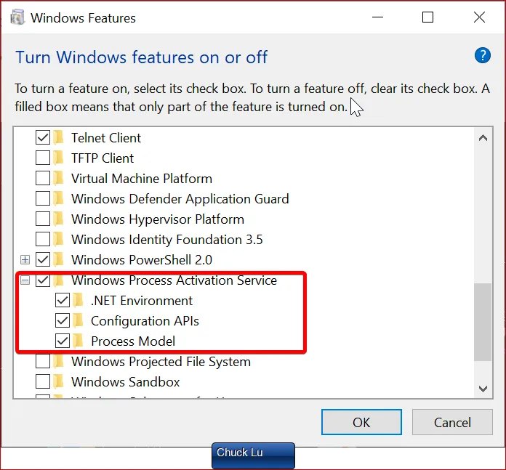Image resolution: width=506 pixels, height=470 pixels.
Task: Click the scrollbar down arrow in feature list
Action: point(482,389)
